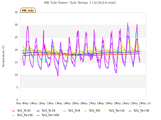Click the chart title MB Tule Tower

click(x=80, y=3)
